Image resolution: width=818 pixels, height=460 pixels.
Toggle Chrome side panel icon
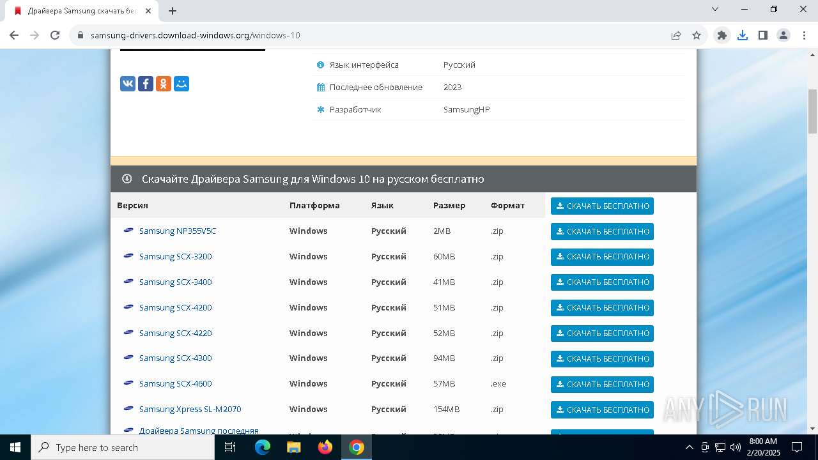(763, 35)
